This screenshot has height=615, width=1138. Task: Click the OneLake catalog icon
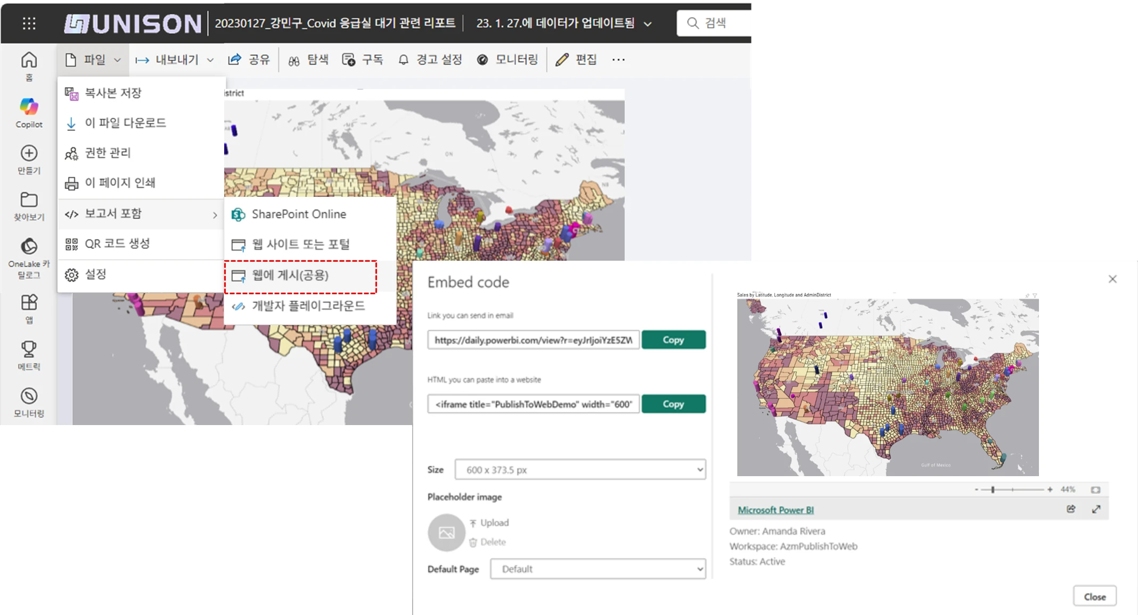29,246
